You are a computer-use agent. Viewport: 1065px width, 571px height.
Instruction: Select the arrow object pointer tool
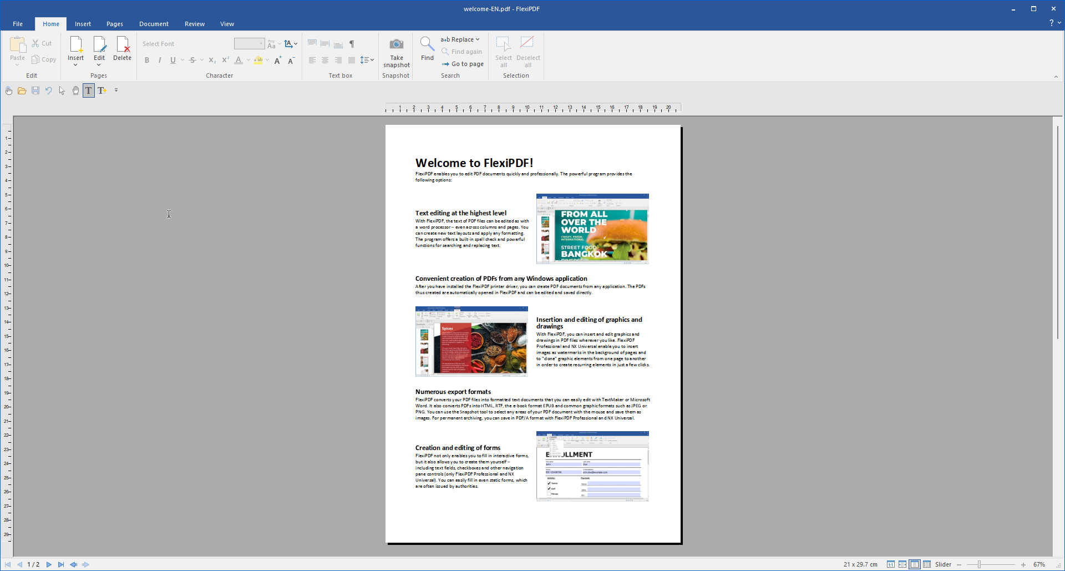tap(62, 90)
